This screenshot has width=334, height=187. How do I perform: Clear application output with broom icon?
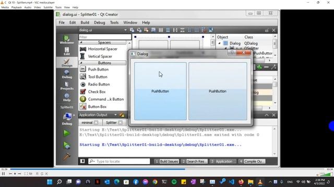coord(122,115)
